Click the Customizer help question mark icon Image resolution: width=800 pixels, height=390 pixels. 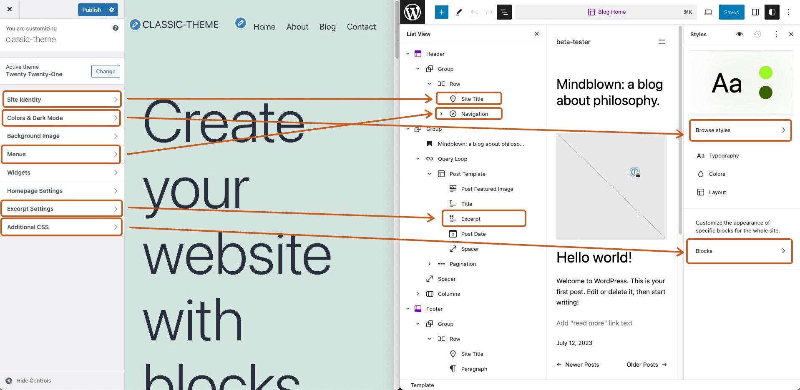click(x=116, y=28)
